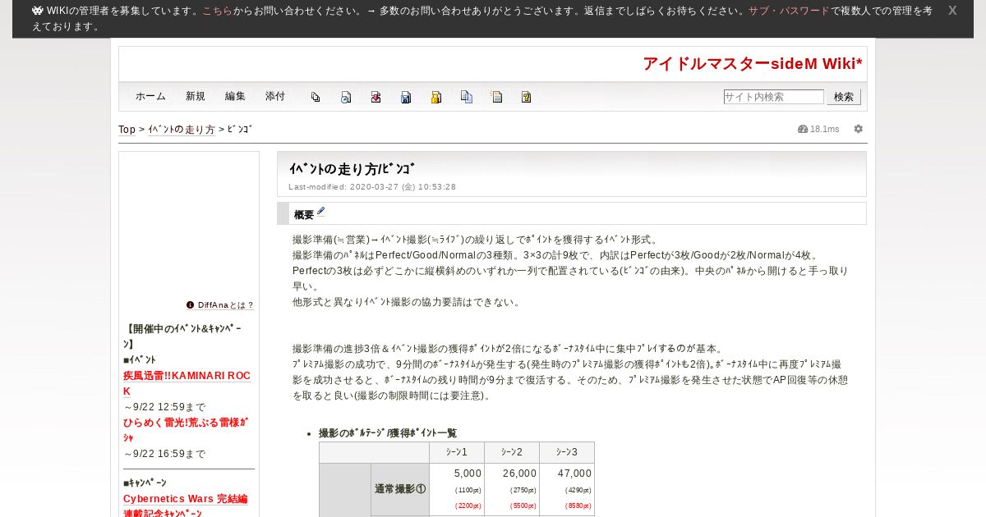Open the 疾風迅雷!!KAMINARI ROCK event link

coord(187,383)
